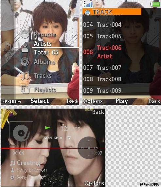
Task: Select Track008 in the list
Action: point(121,79)
